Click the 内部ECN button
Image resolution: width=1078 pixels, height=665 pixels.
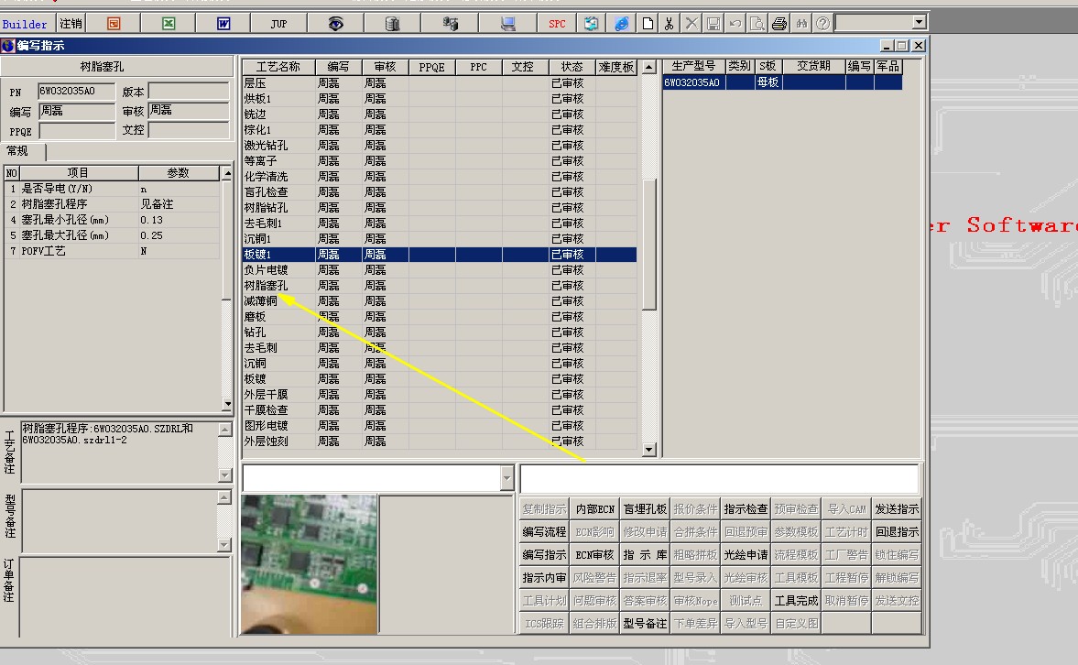(x=594, y=509)
